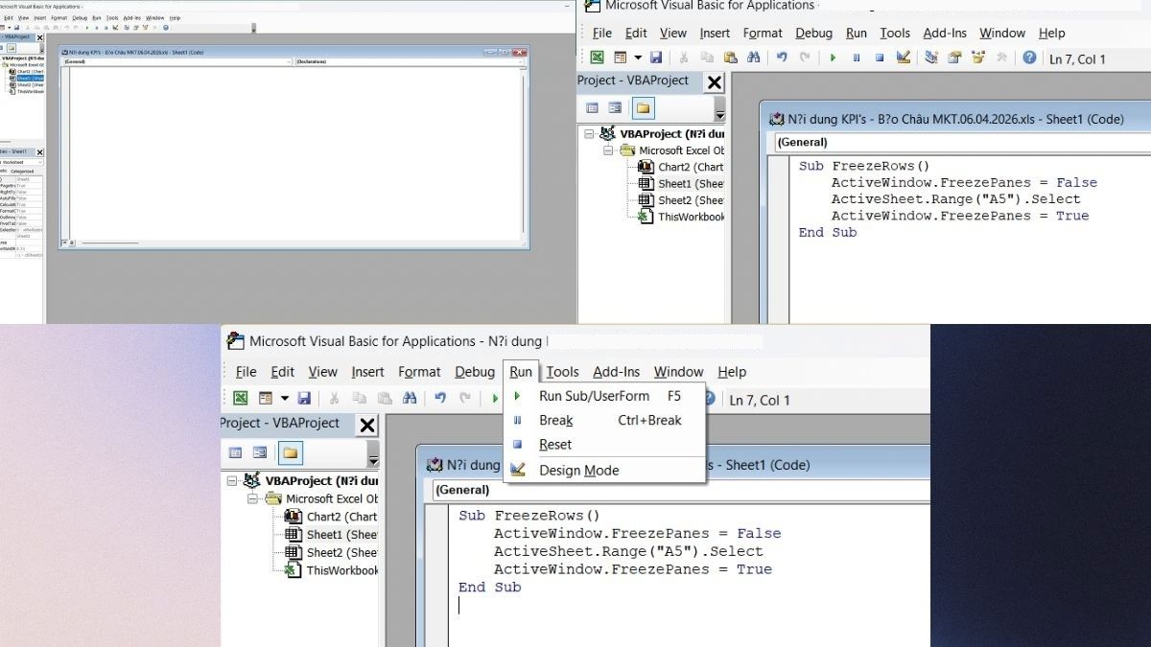Open Insert UserForm dropdown arrow in upper-right toolbar
Image resolution: width=1151 pixels, height=647 pixels.
(638, 58)
